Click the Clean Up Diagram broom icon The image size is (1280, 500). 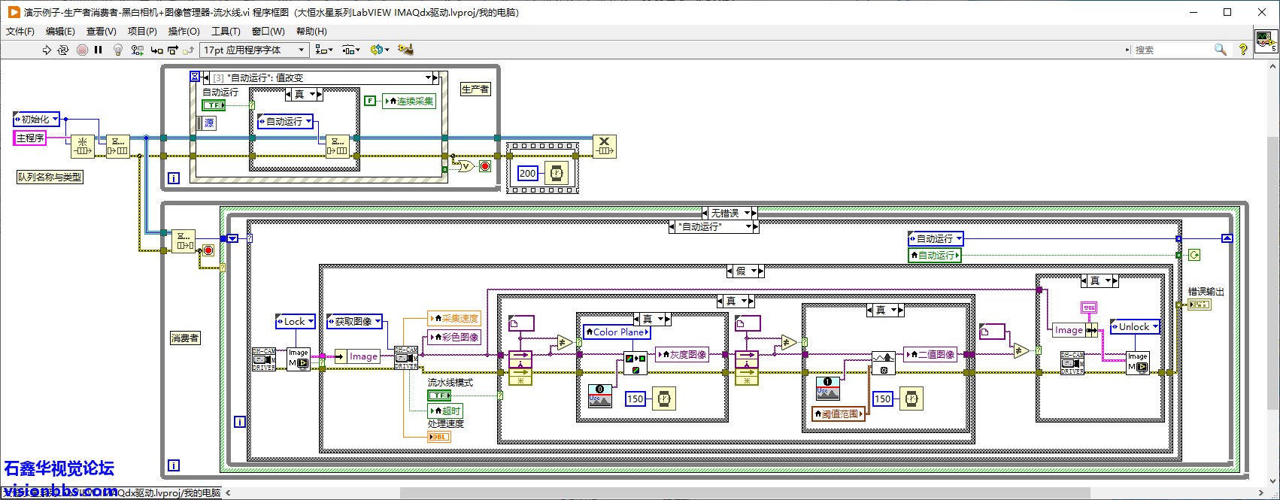pos(406,50)
